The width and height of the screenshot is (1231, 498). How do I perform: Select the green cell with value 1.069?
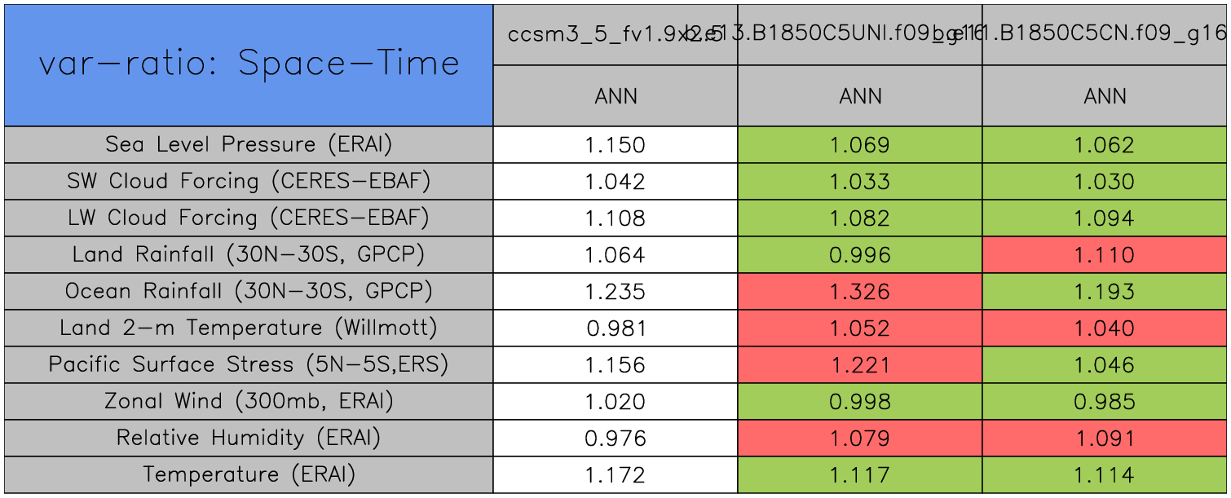click(x=860, y=145)
